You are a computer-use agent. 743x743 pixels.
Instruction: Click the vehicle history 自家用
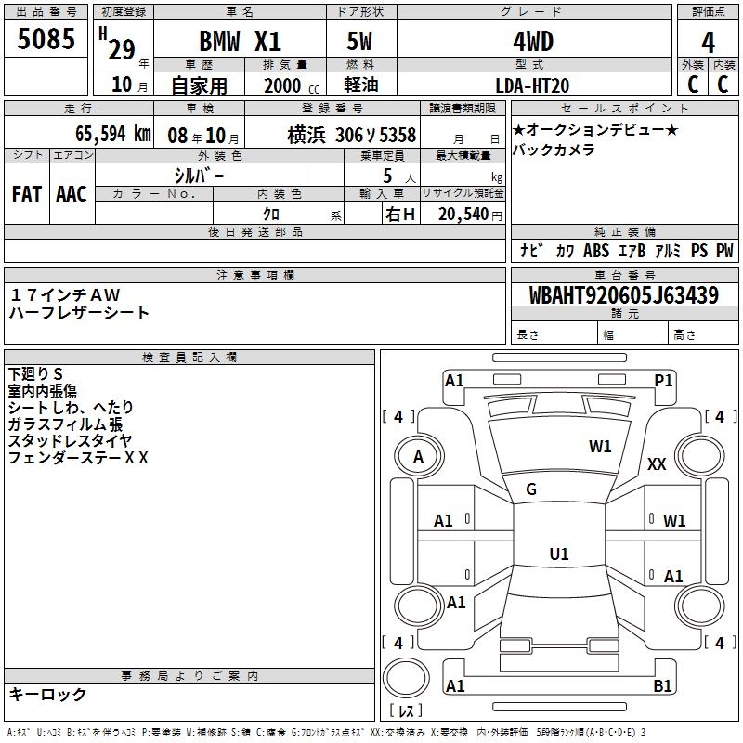point(199,85)
